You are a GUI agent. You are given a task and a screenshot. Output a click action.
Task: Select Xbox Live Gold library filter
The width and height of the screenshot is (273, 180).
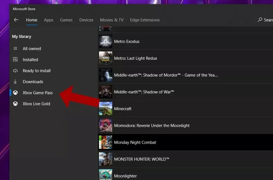pyautogui.click(x=36, y=104)
